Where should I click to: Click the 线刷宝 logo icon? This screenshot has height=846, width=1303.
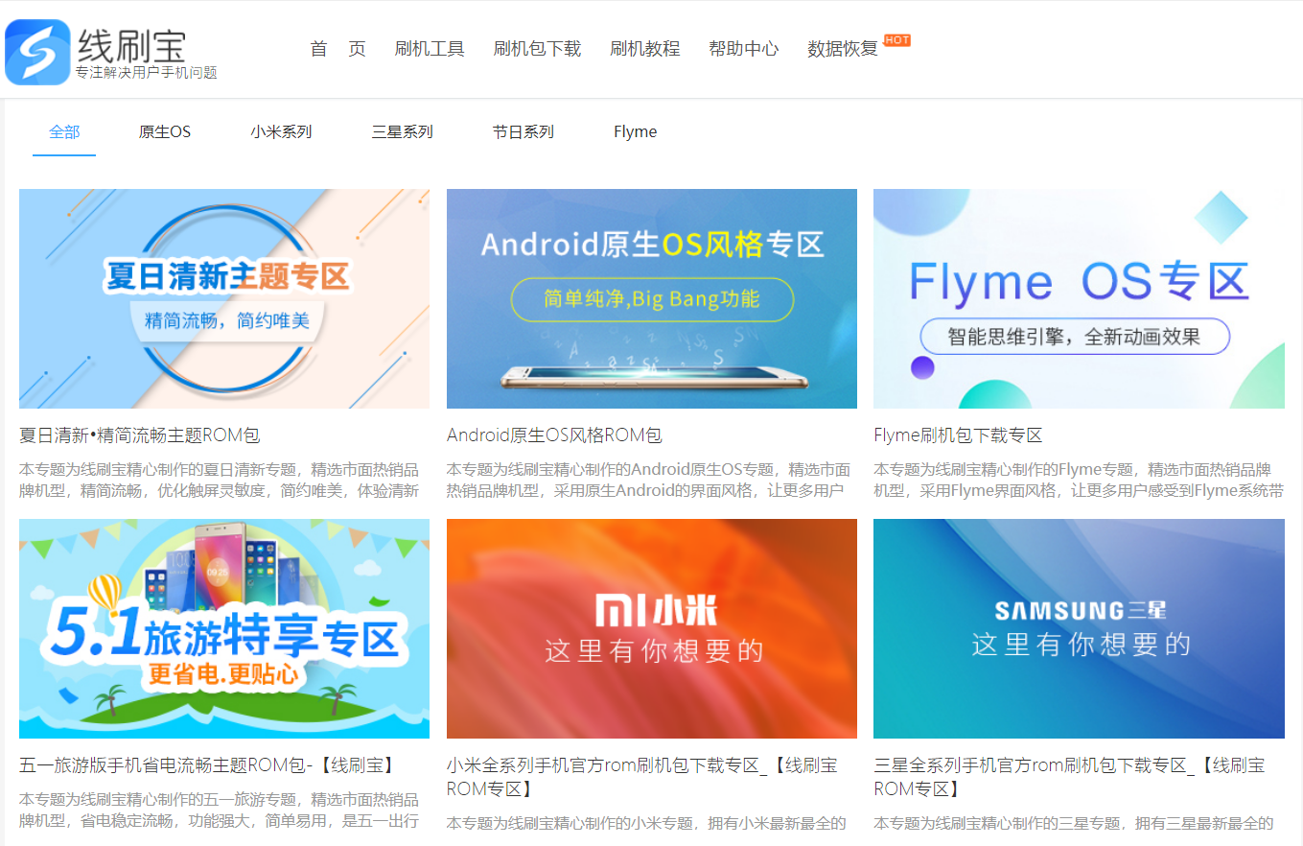(x=38, y=52)
